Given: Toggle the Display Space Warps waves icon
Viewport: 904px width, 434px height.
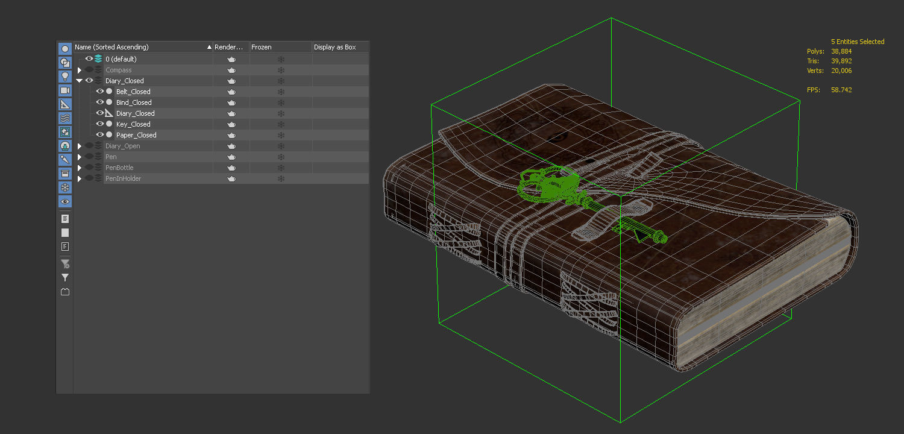Looking at the screenshot, I should point(65,118).
